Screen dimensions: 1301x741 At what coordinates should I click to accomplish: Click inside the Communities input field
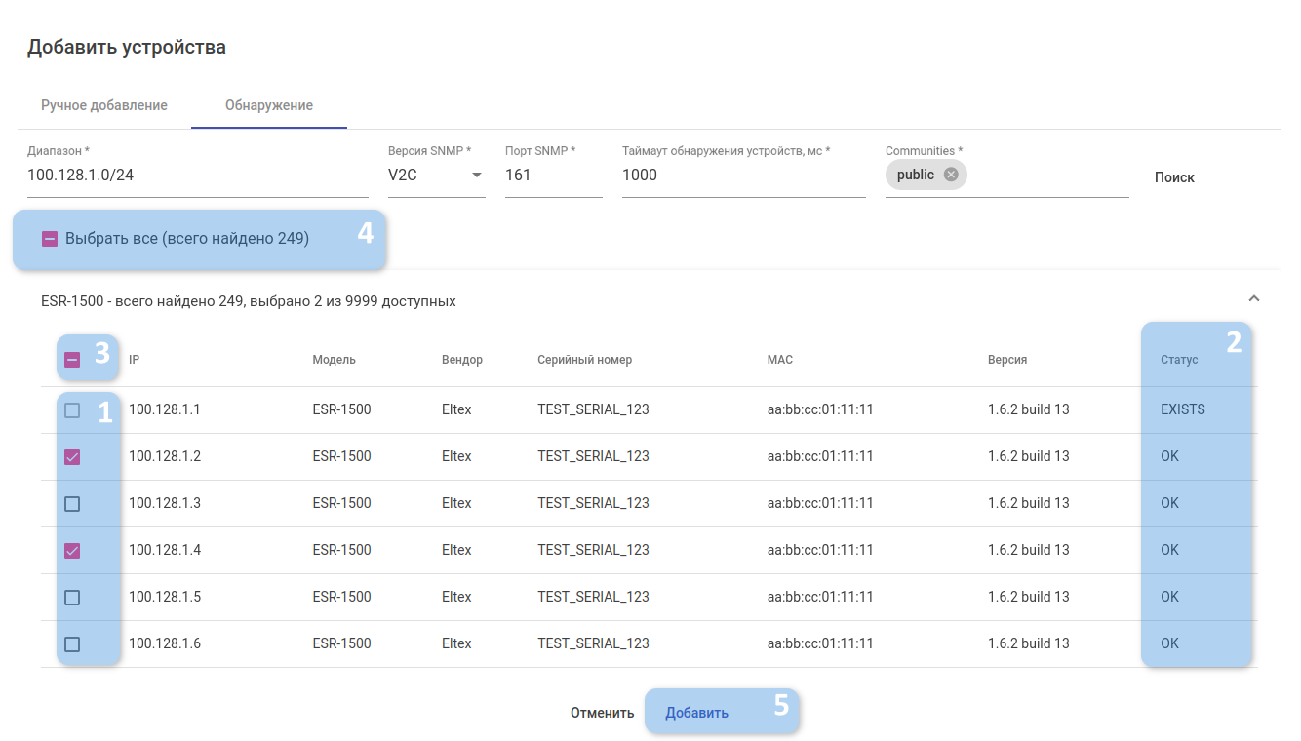pyautogui.click(x=1046, y=175)
